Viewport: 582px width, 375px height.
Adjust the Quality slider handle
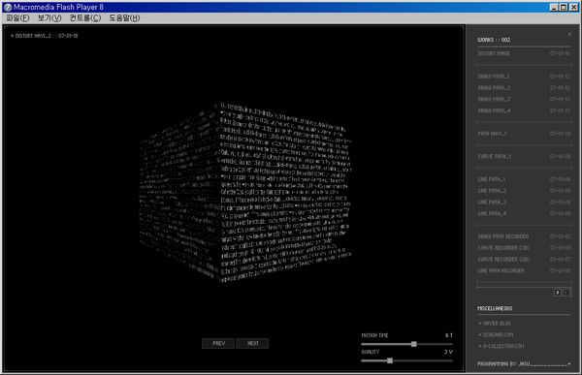coord(390,360)
